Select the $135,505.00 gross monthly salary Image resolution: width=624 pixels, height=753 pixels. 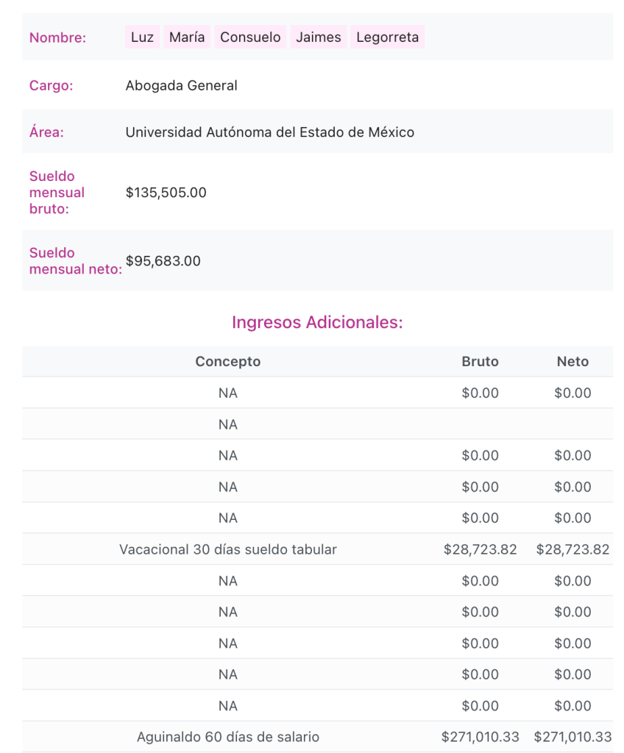click(166, 193)
